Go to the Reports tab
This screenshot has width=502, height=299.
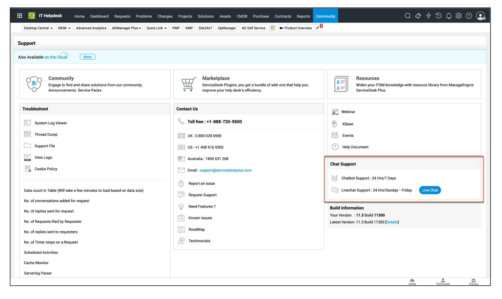click(x=303, y=16)
